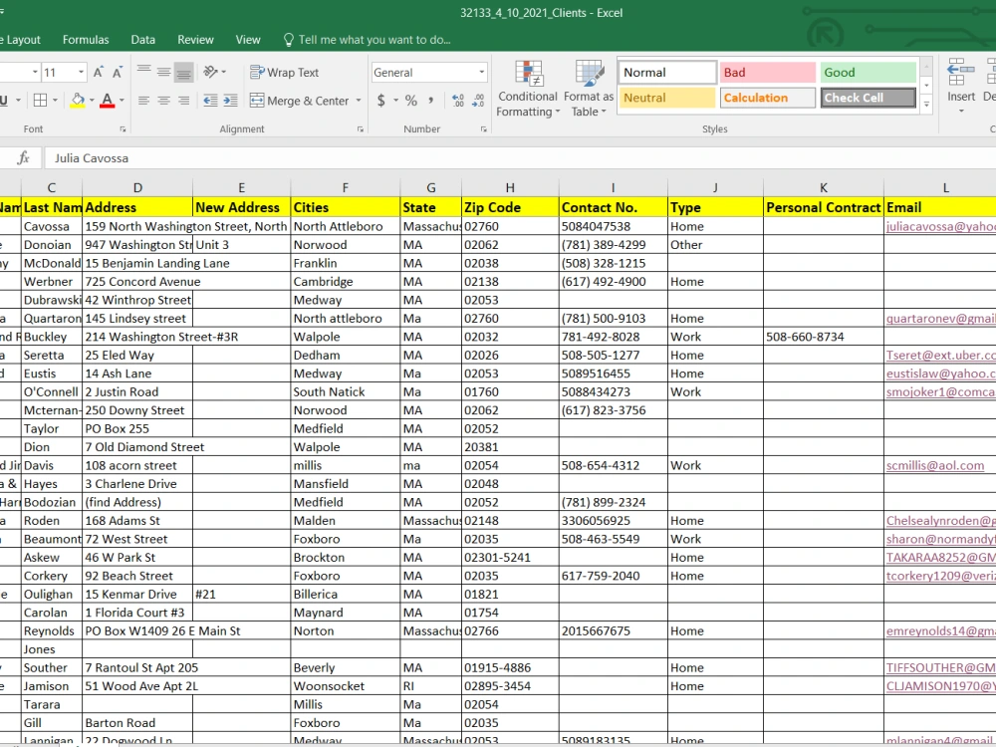Toggle Wrap Text
996x747 pixels.
click(x=284, y=73)
